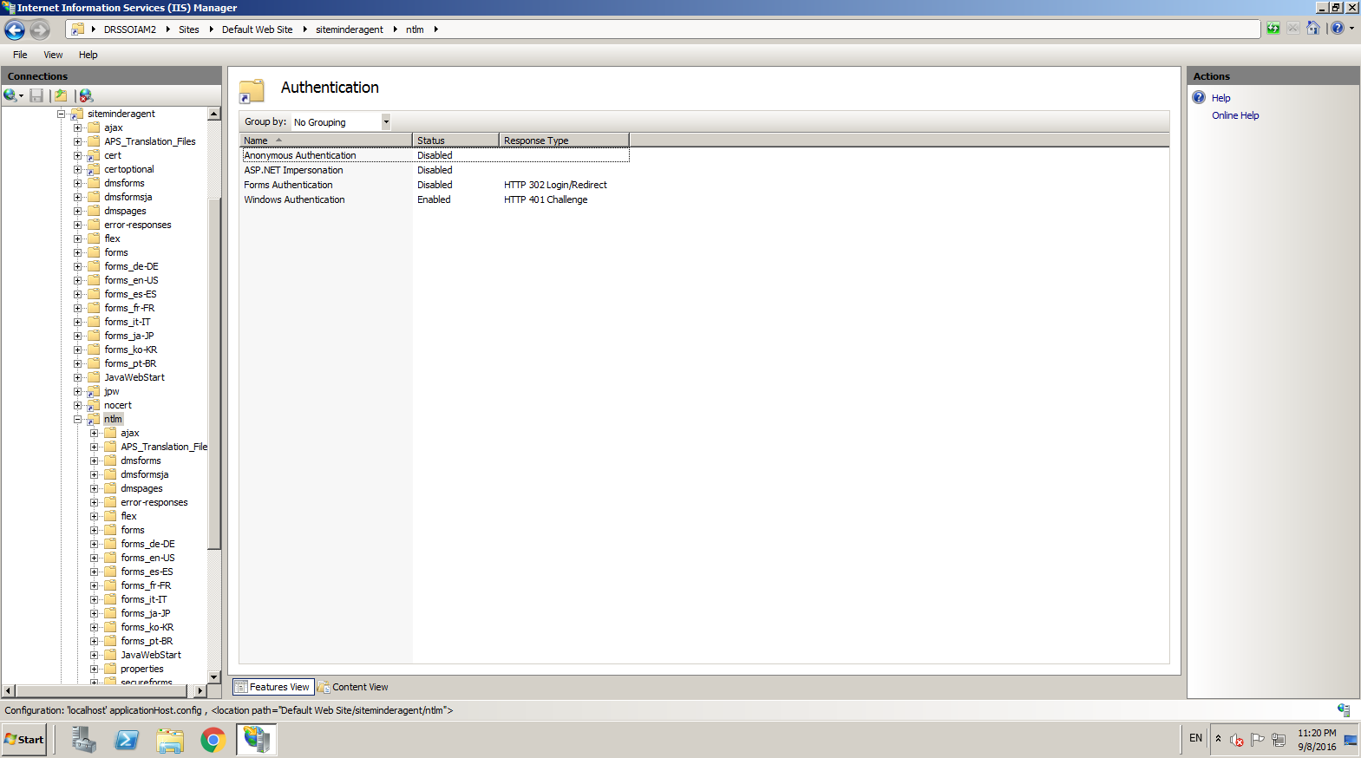Click the Stop icon beside Refresh
Image resolution: width=1361 pixels, height=758 pixels.
coord(1292,29)
